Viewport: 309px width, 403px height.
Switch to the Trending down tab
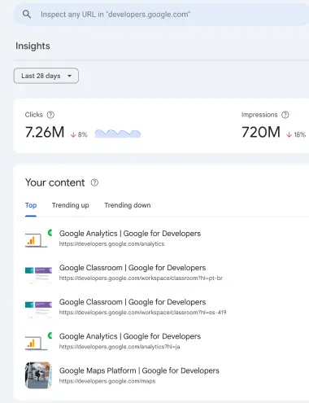pyautogui.click(x=128, y=205)
